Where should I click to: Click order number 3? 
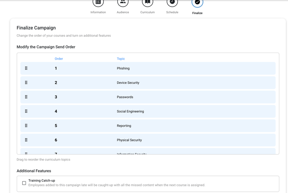coord(56,97)
